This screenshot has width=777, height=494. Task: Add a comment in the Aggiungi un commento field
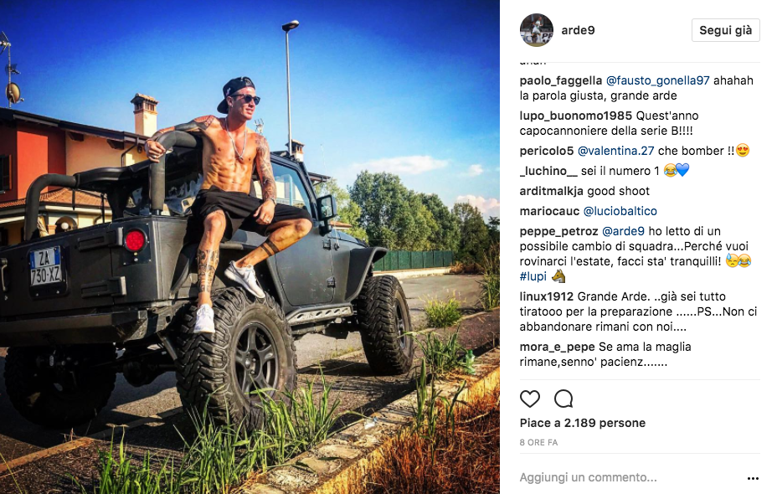click(x=630, y=477)
